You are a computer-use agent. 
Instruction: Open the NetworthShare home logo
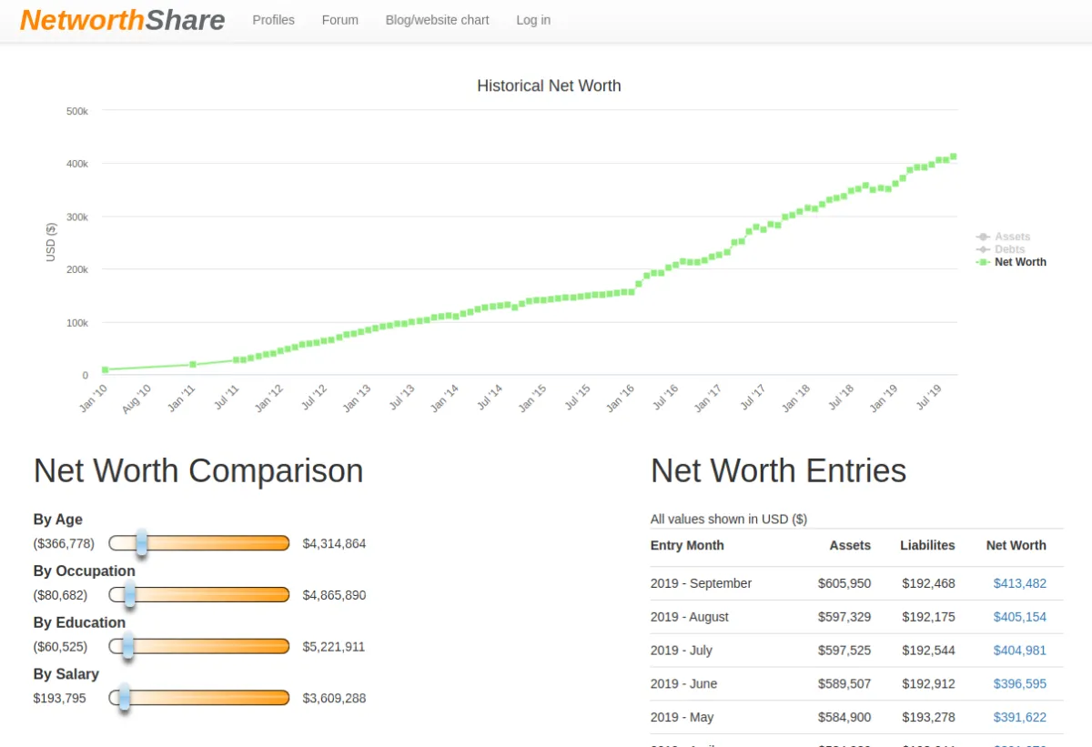[122, 19]
